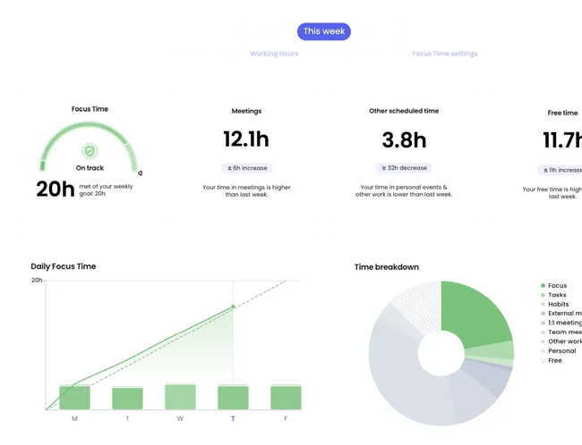
Task: Toggle External meetings series in legend
Action: pyautogui.click(x=563, y=314)
